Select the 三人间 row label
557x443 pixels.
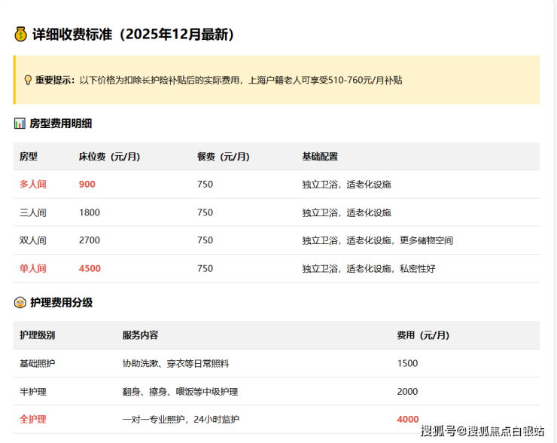coord(33,212)
